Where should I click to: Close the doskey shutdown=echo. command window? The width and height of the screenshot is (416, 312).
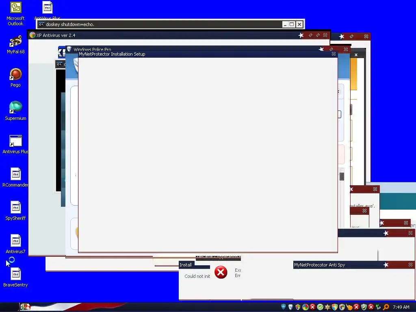click(299, 24)
